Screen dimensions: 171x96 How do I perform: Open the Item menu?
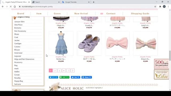pyautogui.click(x=39, y=14)
